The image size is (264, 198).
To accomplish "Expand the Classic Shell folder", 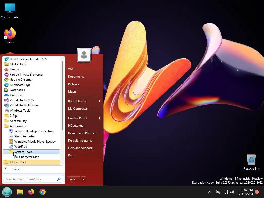I will pyautogui.click(x=31, y=162).
